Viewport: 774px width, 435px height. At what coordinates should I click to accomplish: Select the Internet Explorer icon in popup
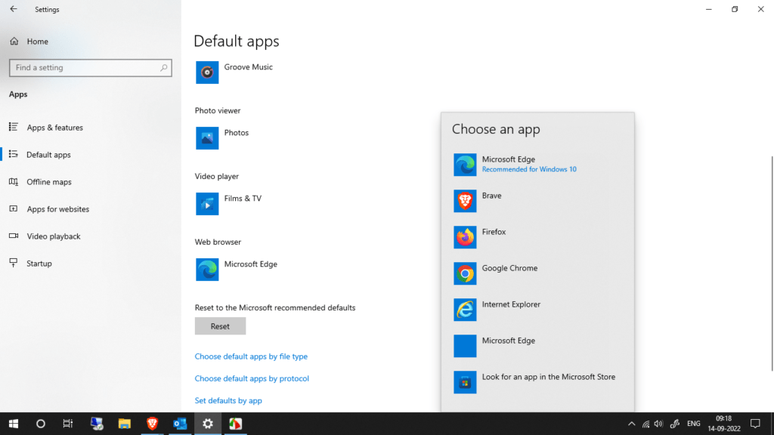[x=465, y=310]
